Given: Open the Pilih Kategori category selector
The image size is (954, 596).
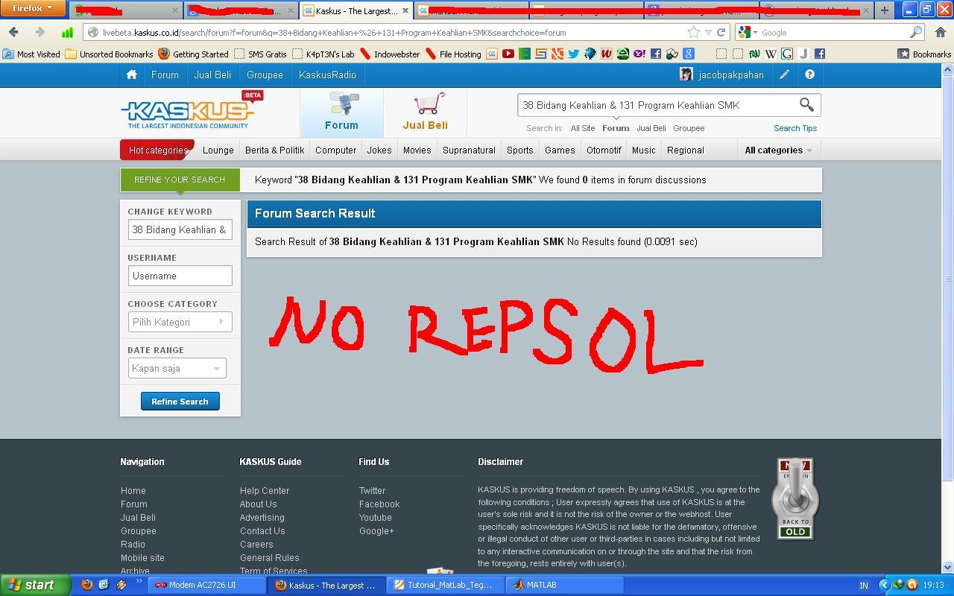Looking at the screenshot, I should (x=180, y=322).
